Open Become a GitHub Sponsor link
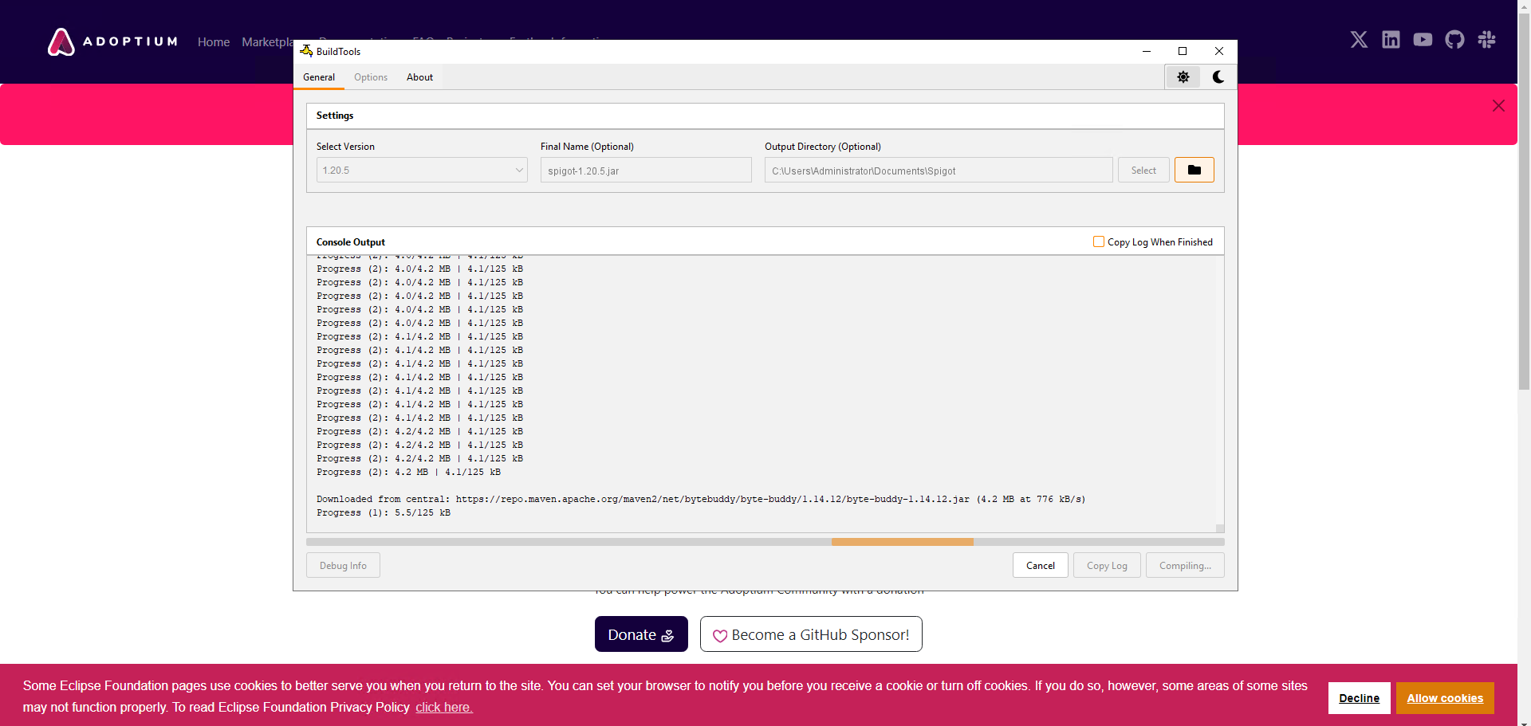1531x726 pixels. 811,634
